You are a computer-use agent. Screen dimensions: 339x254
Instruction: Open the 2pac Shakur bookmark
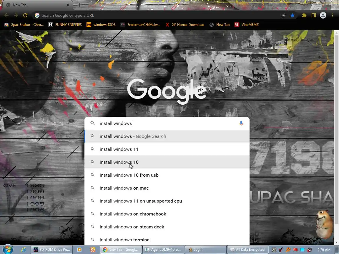tap(24, 25)
